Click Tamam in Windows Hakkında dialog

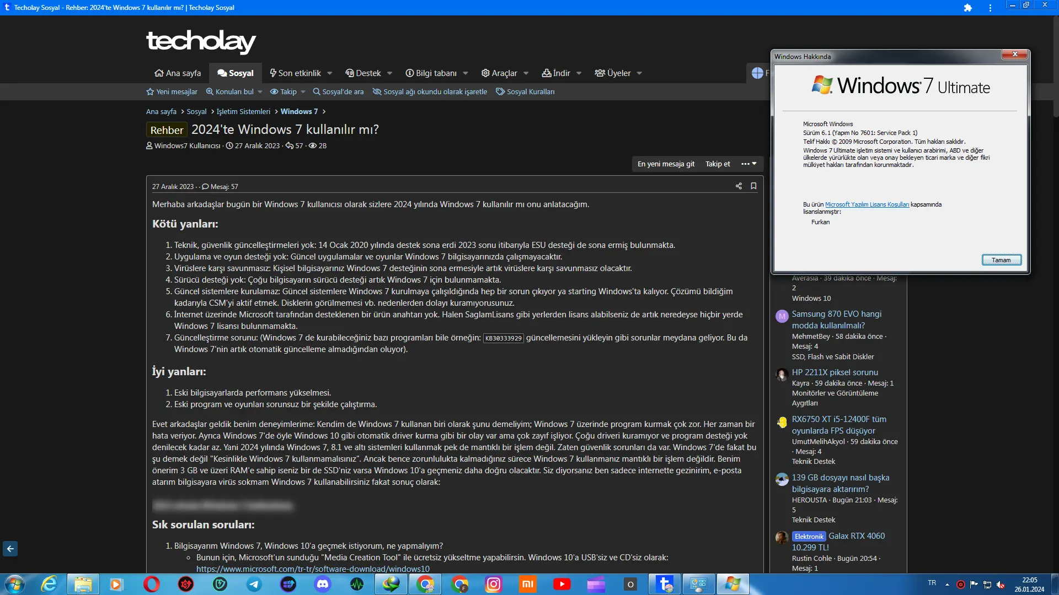point(1002,260)
